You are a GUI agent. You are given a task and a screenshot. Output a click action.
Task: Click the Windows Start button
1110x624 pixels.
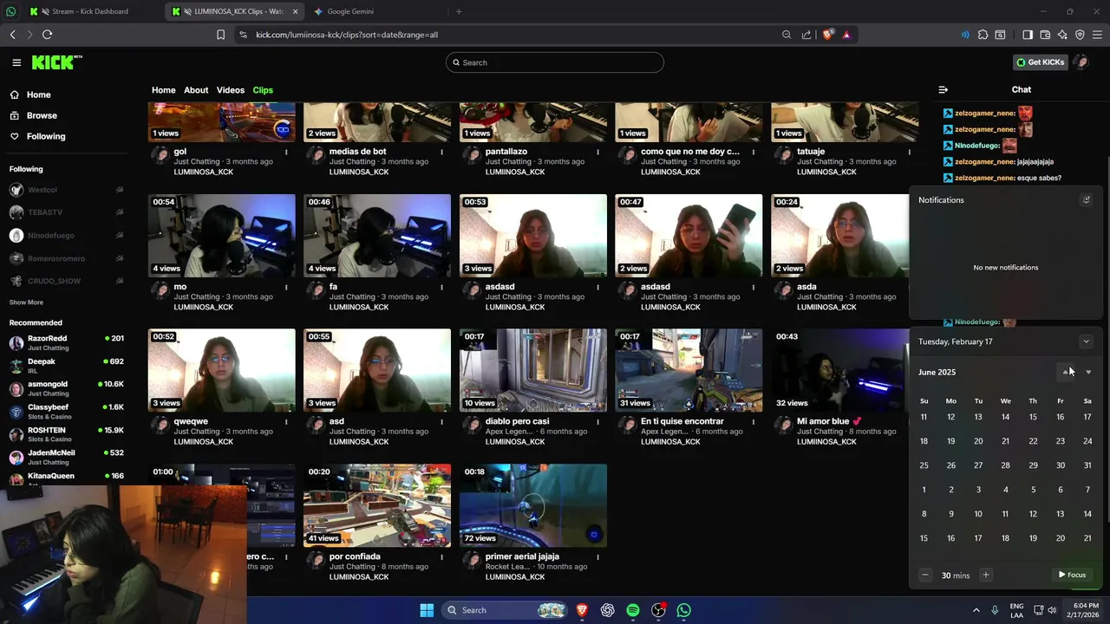click(427, 610)
